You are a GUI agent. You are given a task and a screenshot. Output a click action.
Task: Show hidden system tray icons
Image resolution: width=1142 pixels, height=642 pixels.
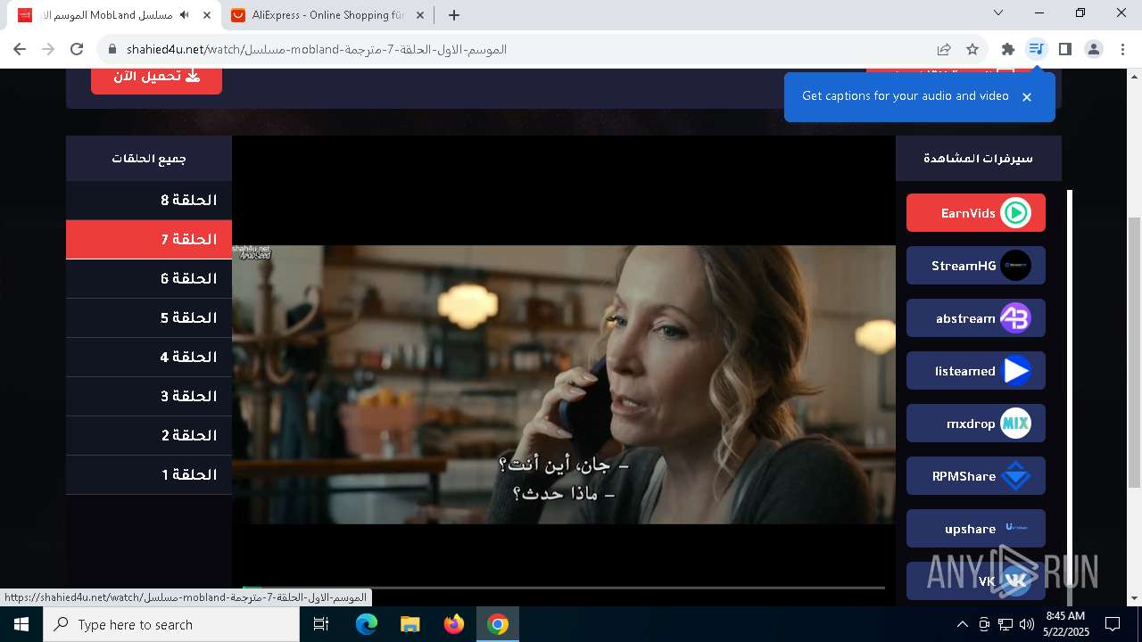pyautogui.click(x=962, y=624)
